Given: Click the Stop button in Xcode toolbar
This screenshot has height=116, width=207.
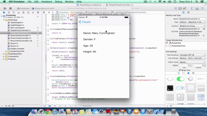Looking at the screenshot, I should click(x=10, y=8).
